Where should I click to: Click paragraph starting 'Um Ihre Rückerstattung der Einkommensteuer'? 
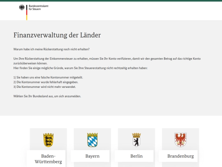pos(107,61)
